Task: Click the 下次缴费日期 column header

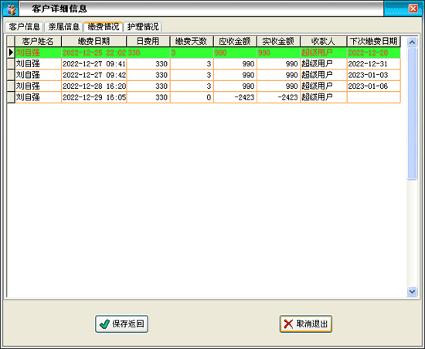Action: [x=373, y=42]
